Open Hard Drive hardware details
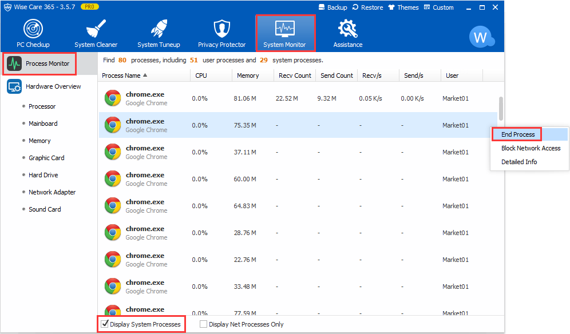The width and height of the screenshot is (570, 334). [x=43, y=175]
